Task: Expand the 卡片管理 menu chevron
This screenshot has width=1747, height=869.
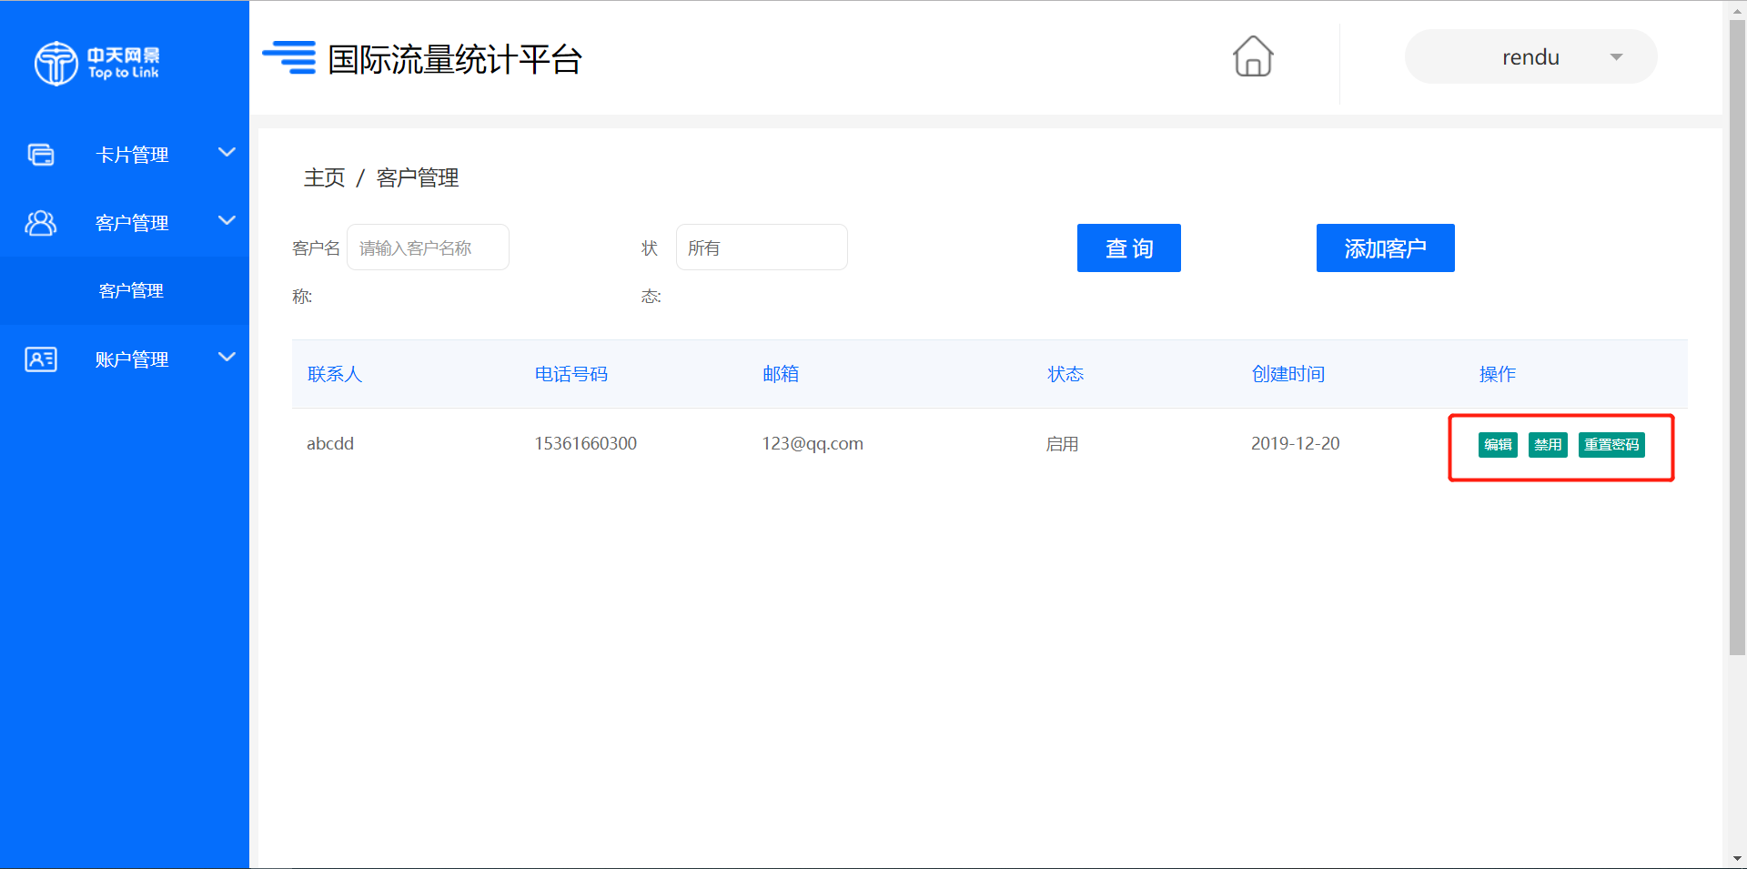Action: (227, 152)
